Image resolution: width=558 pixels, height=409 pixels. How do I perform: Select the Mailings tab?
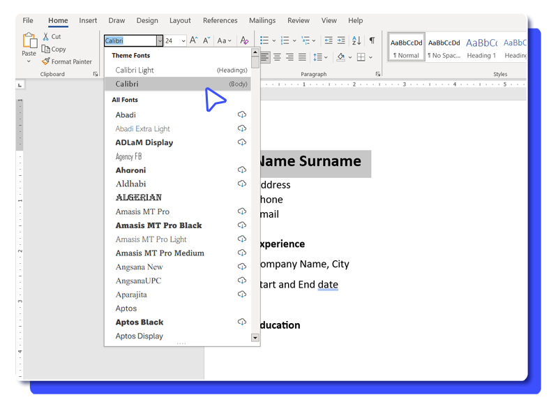click(x=262, y=21)
